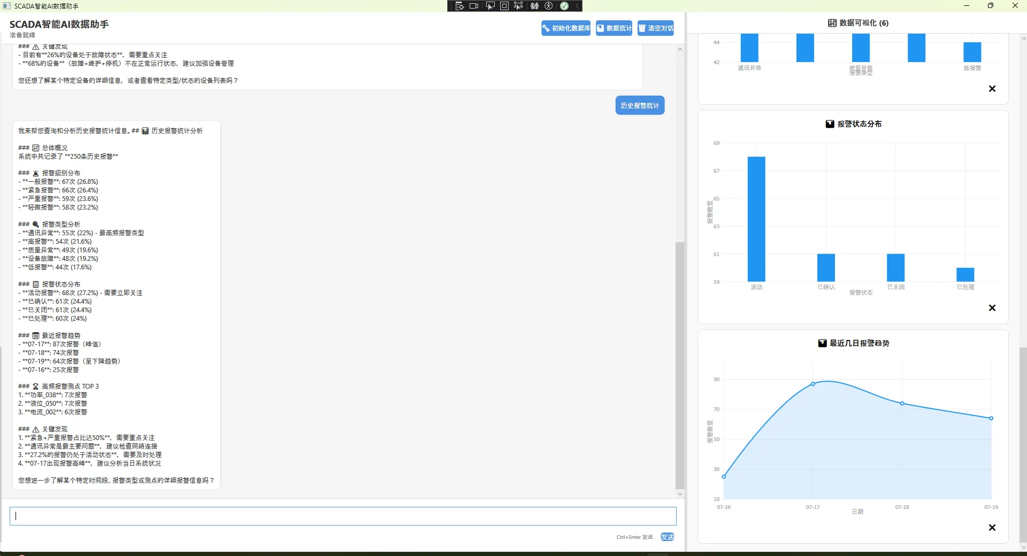Click the video camera icon in debug toolbar

(x=474, y=6)
